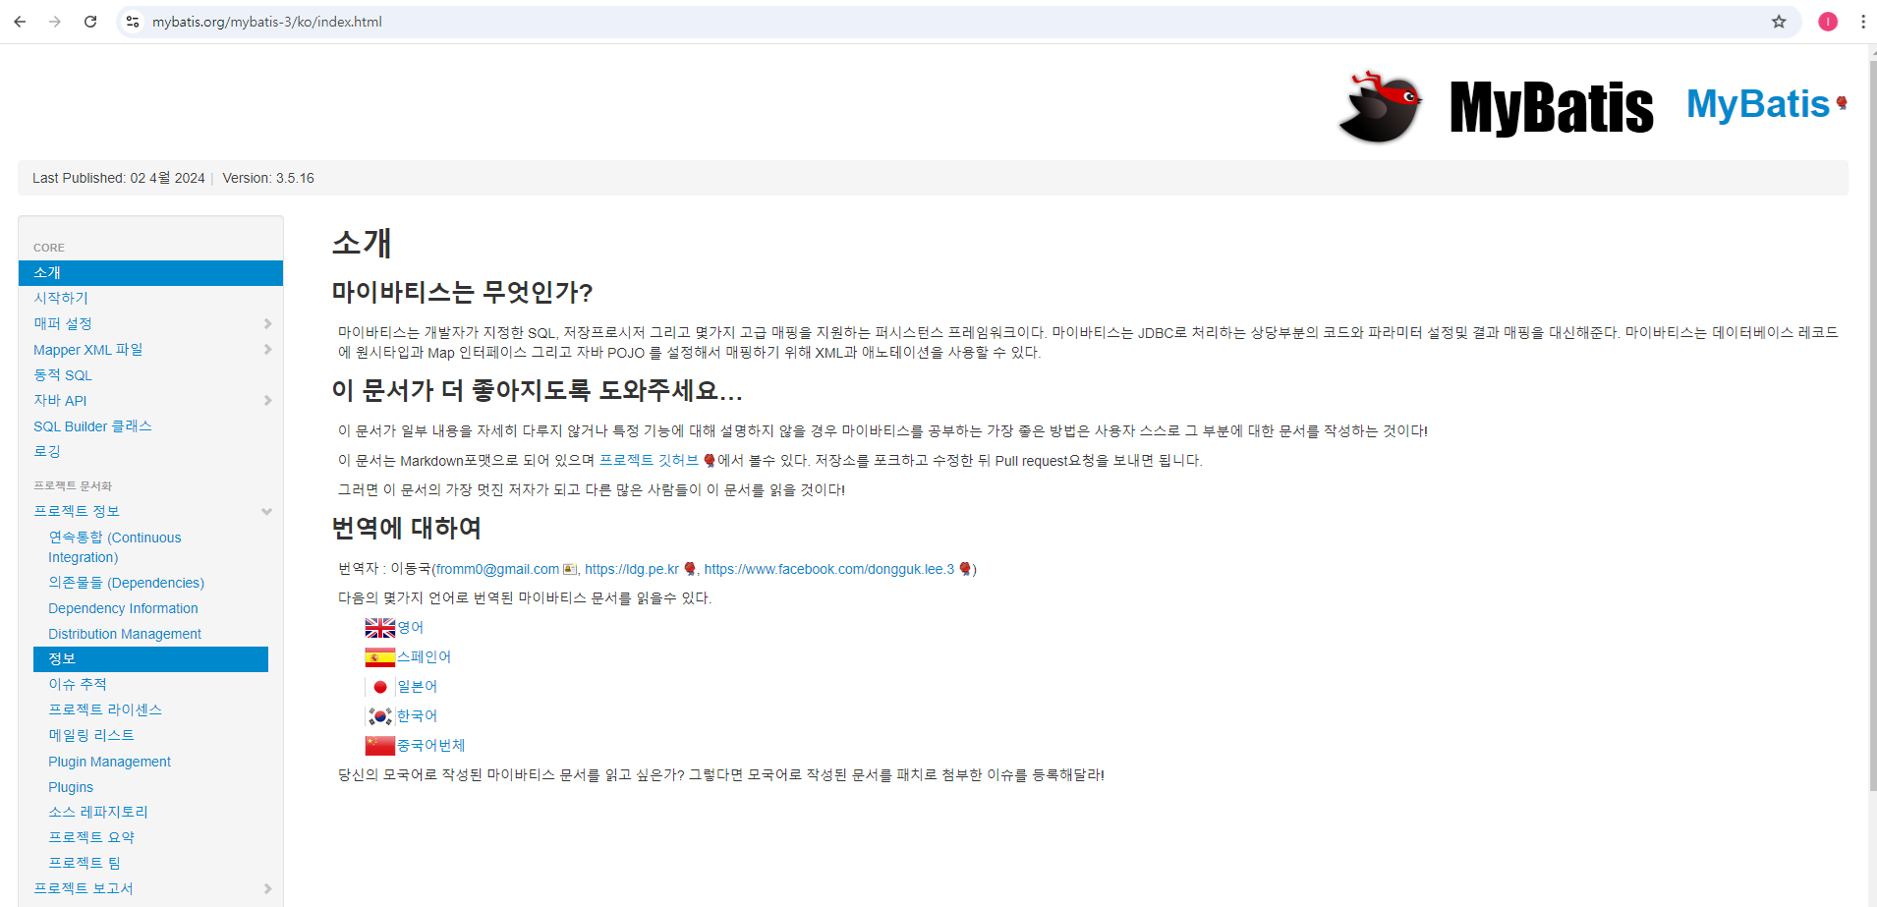
Task: Open 소스 레파지토리 link
Action: pos(98,812)
